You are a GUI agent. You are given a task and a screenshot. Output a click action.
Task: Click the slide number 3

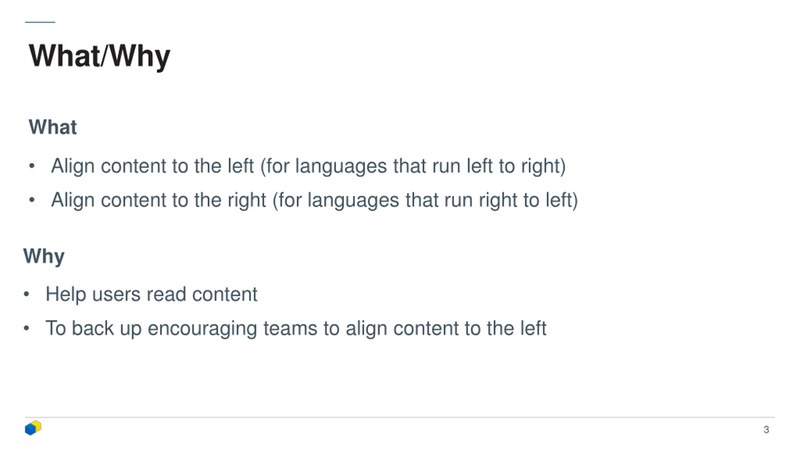766,430
